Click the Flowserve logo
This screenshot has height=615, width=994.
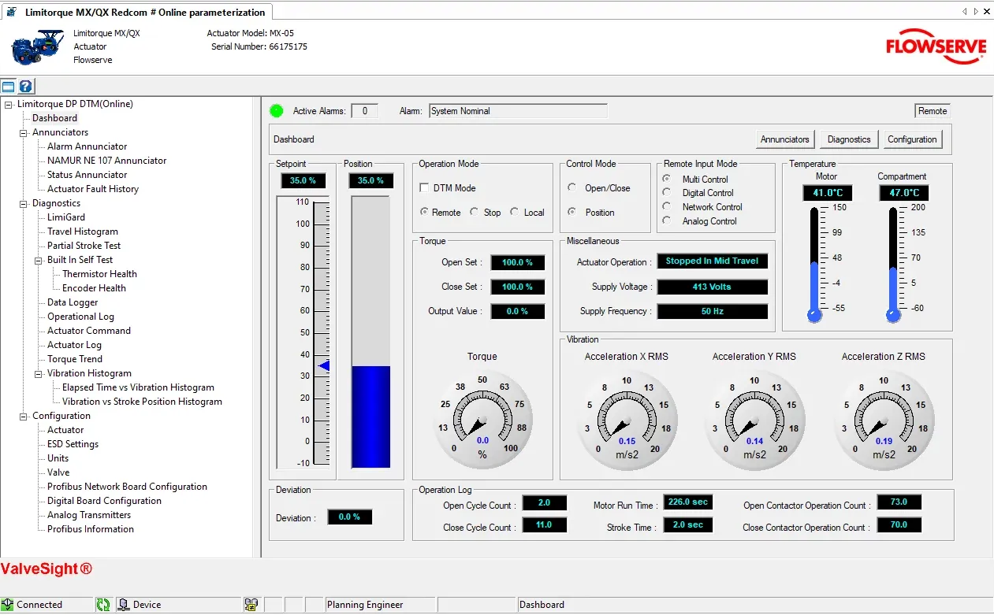936,46
